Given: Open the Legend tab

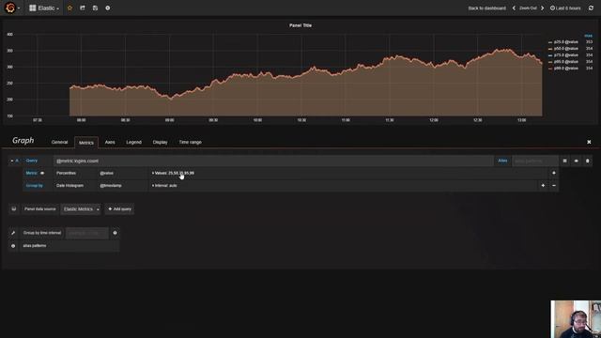Looking at the screenshot, I should click(x=133, y=142).
